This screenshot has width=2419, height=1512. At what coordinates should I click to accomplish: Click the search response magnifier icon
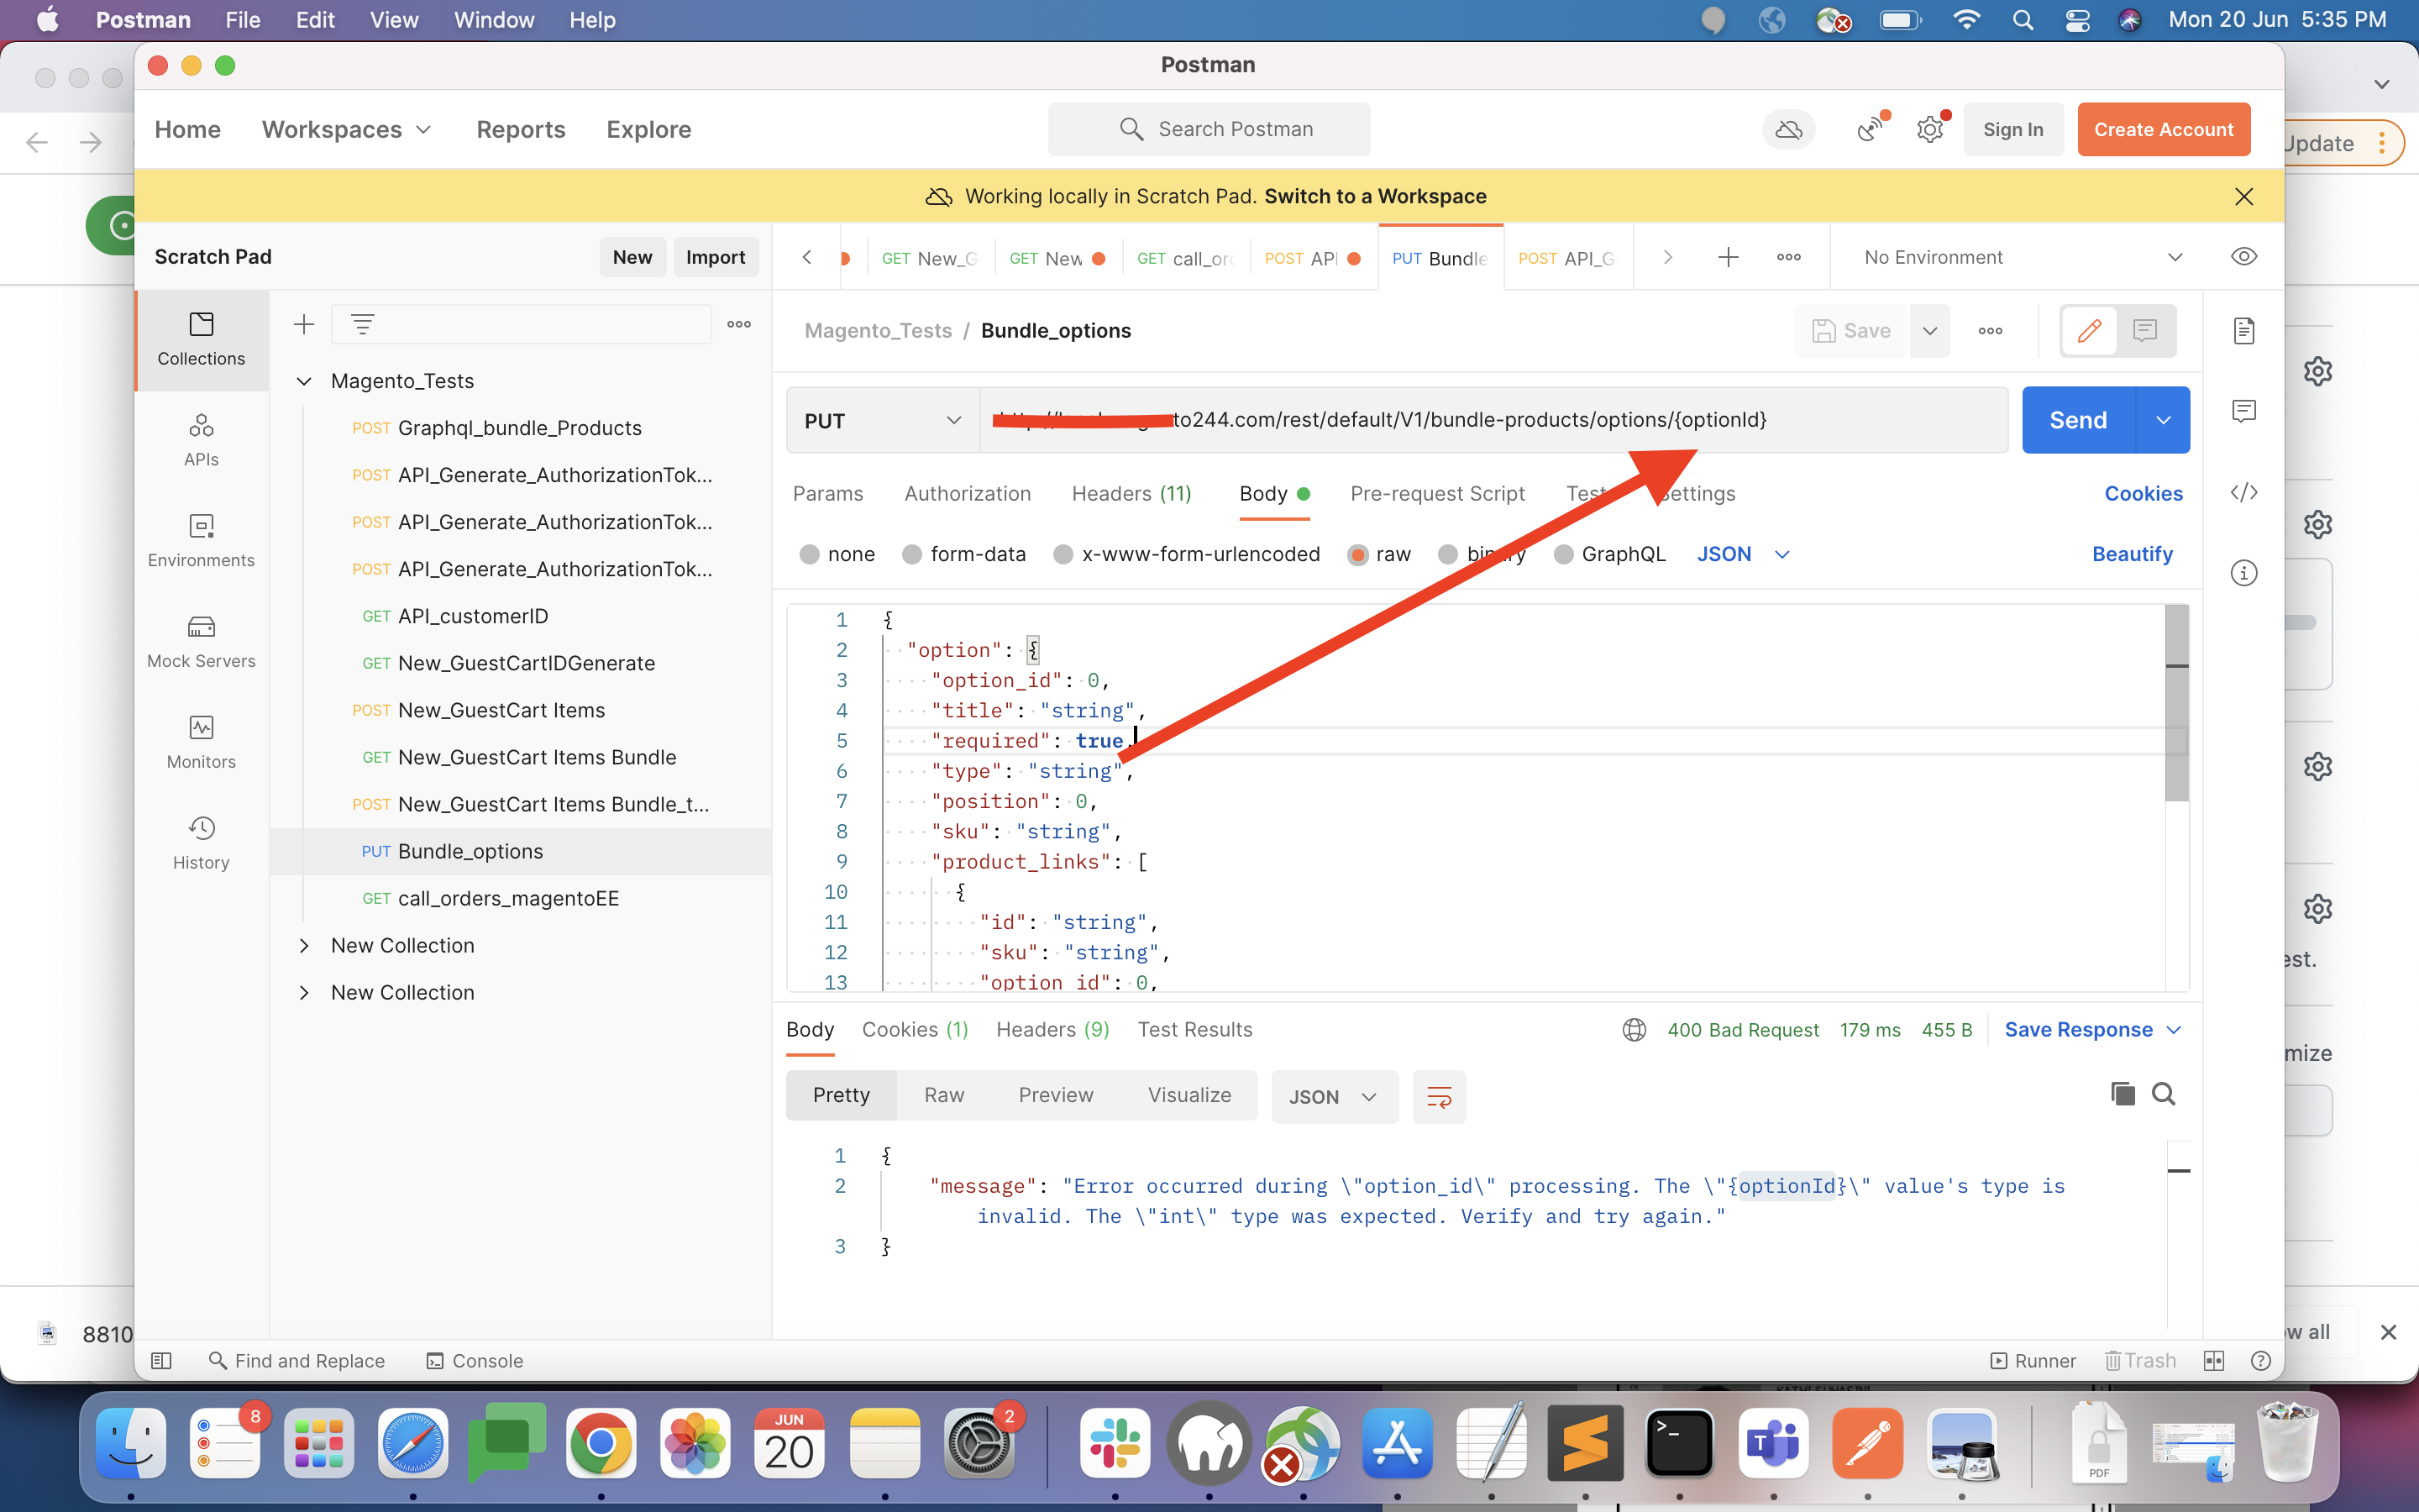coord(2163,1094)
